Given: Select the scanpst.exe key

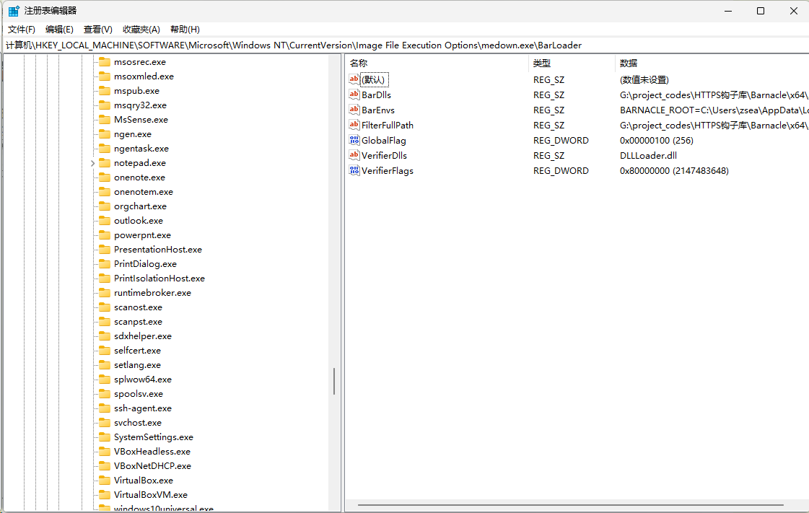Looking at the screenshot, I should coord(138,322).
